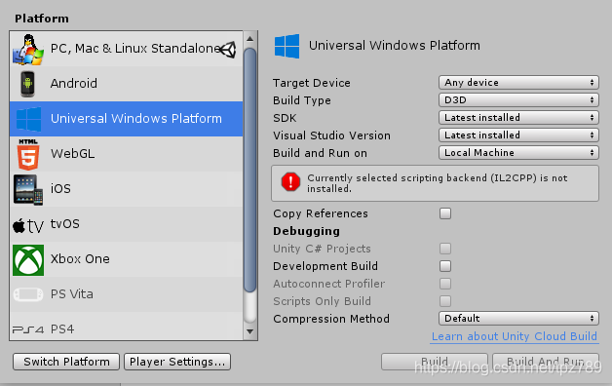Image resolution: width=612 pixels, height=386 pixels.
Task: Enable the Development Build checkbox
Action: (x=445, y=266)
